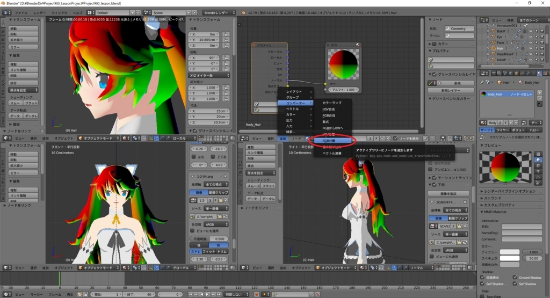Play animation in reverse on the timeline
The width and height of the screenshot is (550, 298).
[x=202, y=294]
